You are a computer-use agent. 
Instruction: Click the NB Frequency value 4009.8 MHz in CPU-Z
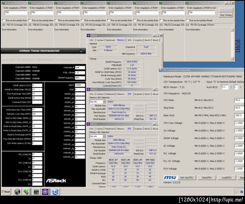click(146, 54)
